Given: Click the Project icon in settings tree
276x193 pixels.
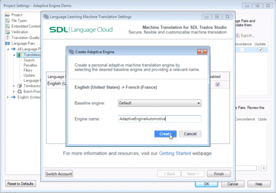Looking at the screenshot, I should point(8,15).
